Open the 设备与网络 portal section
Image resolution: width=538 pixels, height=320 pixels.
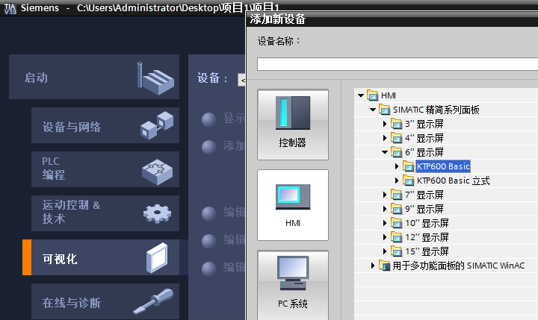[72, 127]
